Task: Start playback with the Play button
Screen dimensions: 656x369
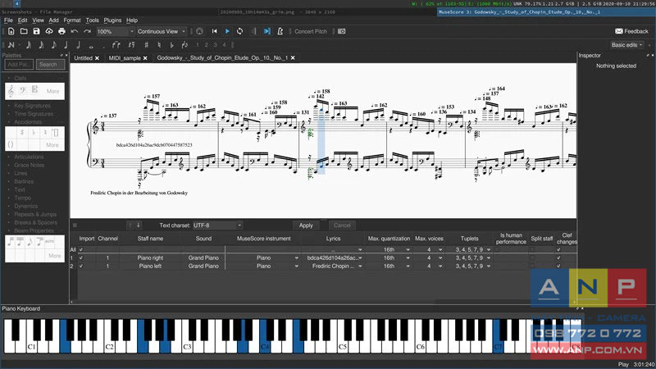Action: coord(227,31)
